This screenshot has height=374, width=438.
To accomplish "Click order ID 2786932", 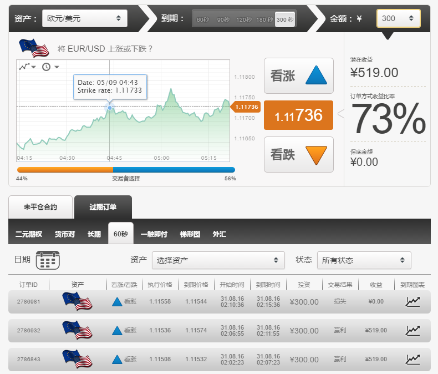I will point(28,330).
